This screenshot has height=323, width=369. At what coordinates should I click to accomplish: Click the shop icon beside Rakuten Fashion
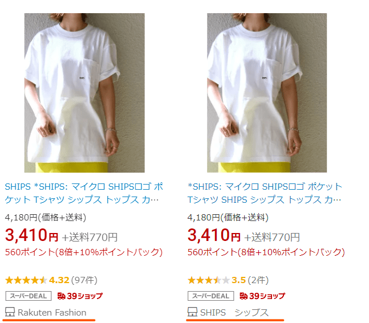click(x=10, y=312)
